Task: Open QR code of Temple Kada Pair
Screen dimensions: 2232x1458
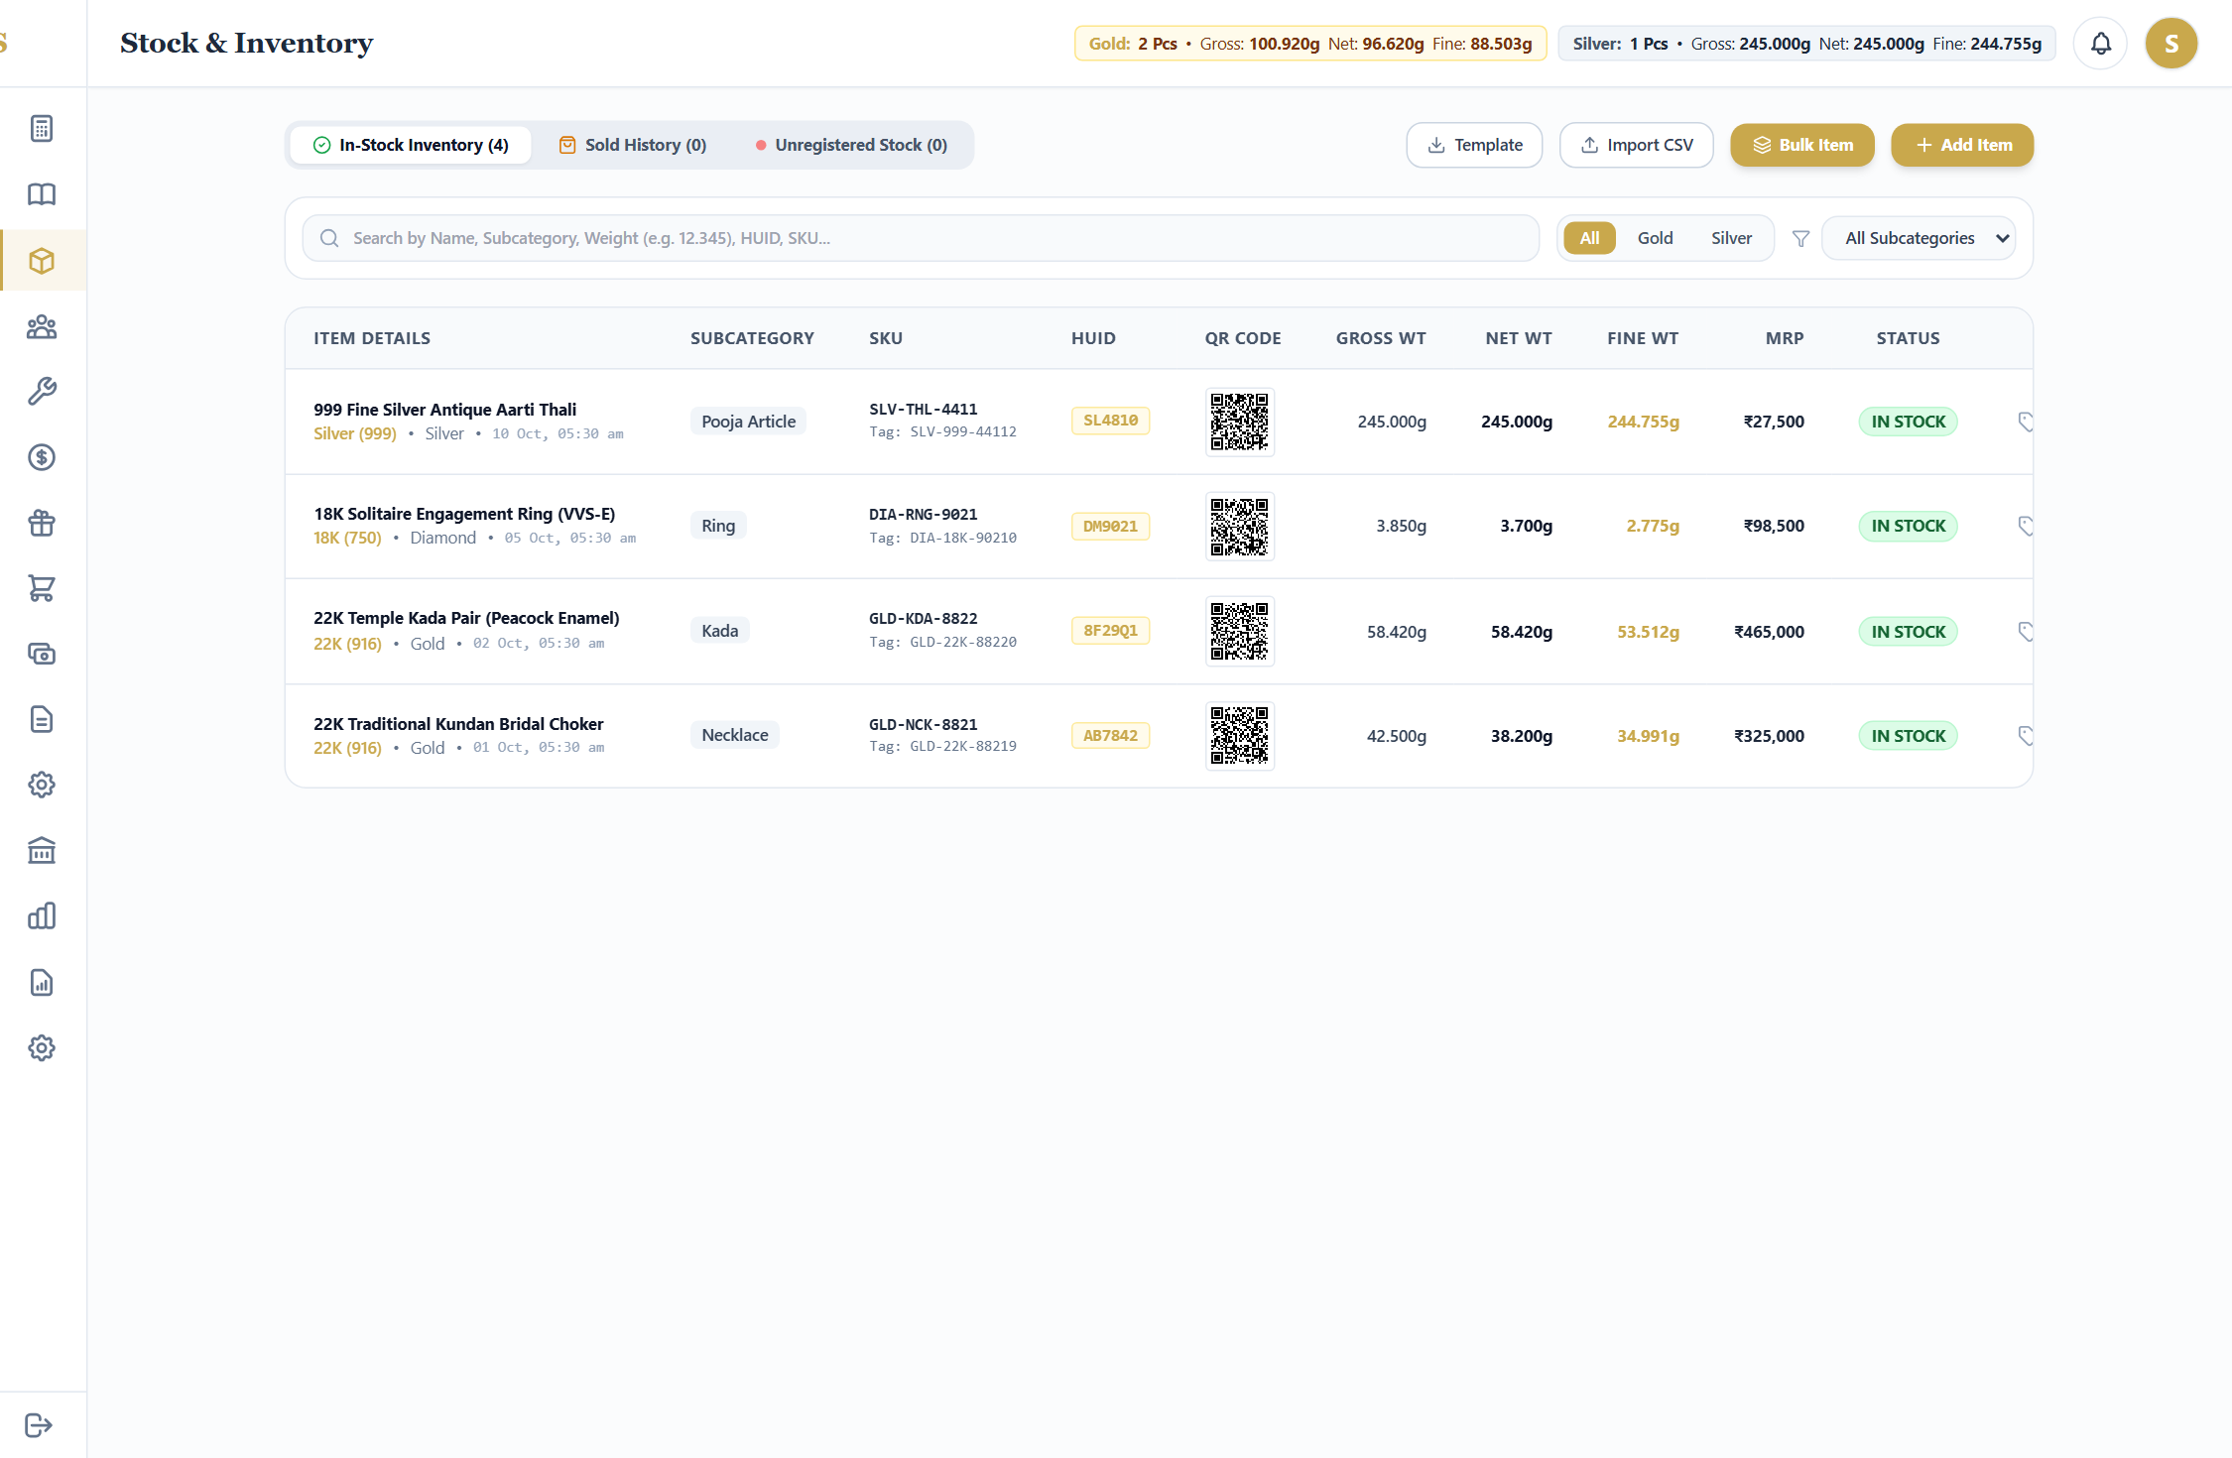Action: tap(1239, 631)
